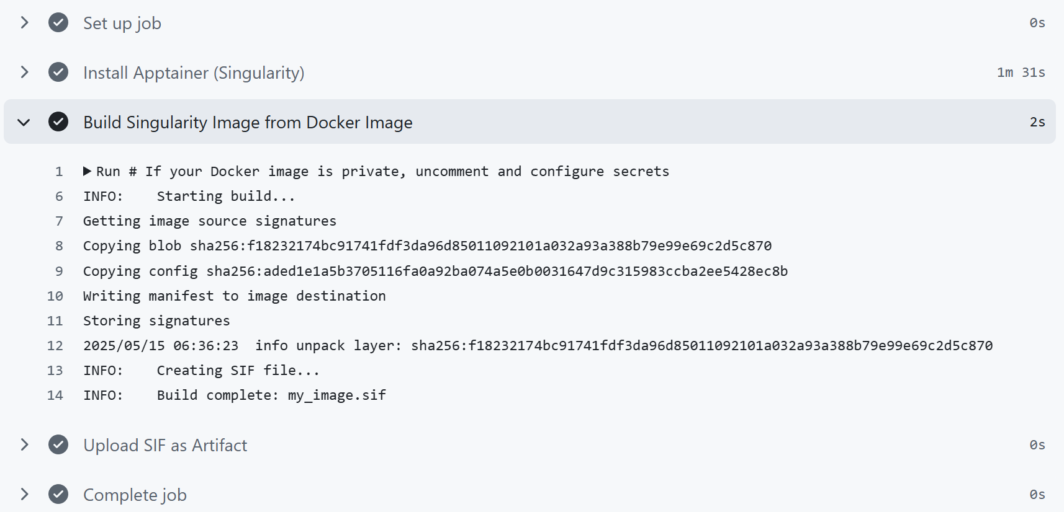The width and height of the screenshot is (1064, 512).
Task: Click log line number 6
Action: (x=59, y=196)
